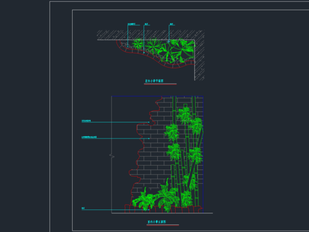This screenshot has height=232, width=309.
Task: Select the elevation title 室内小景立面图
Action: (156, 222)
